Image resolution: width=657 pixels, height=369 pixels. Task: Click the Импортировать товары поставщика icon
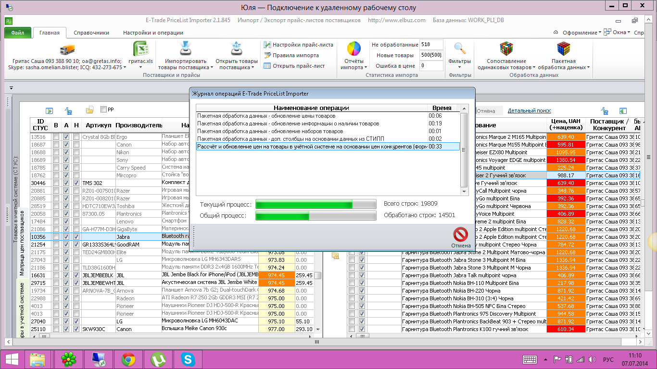186,49
